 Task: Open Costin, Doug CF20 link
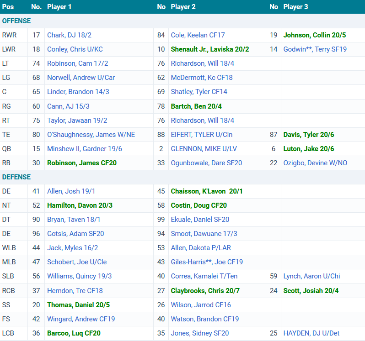tap(199, 205)
